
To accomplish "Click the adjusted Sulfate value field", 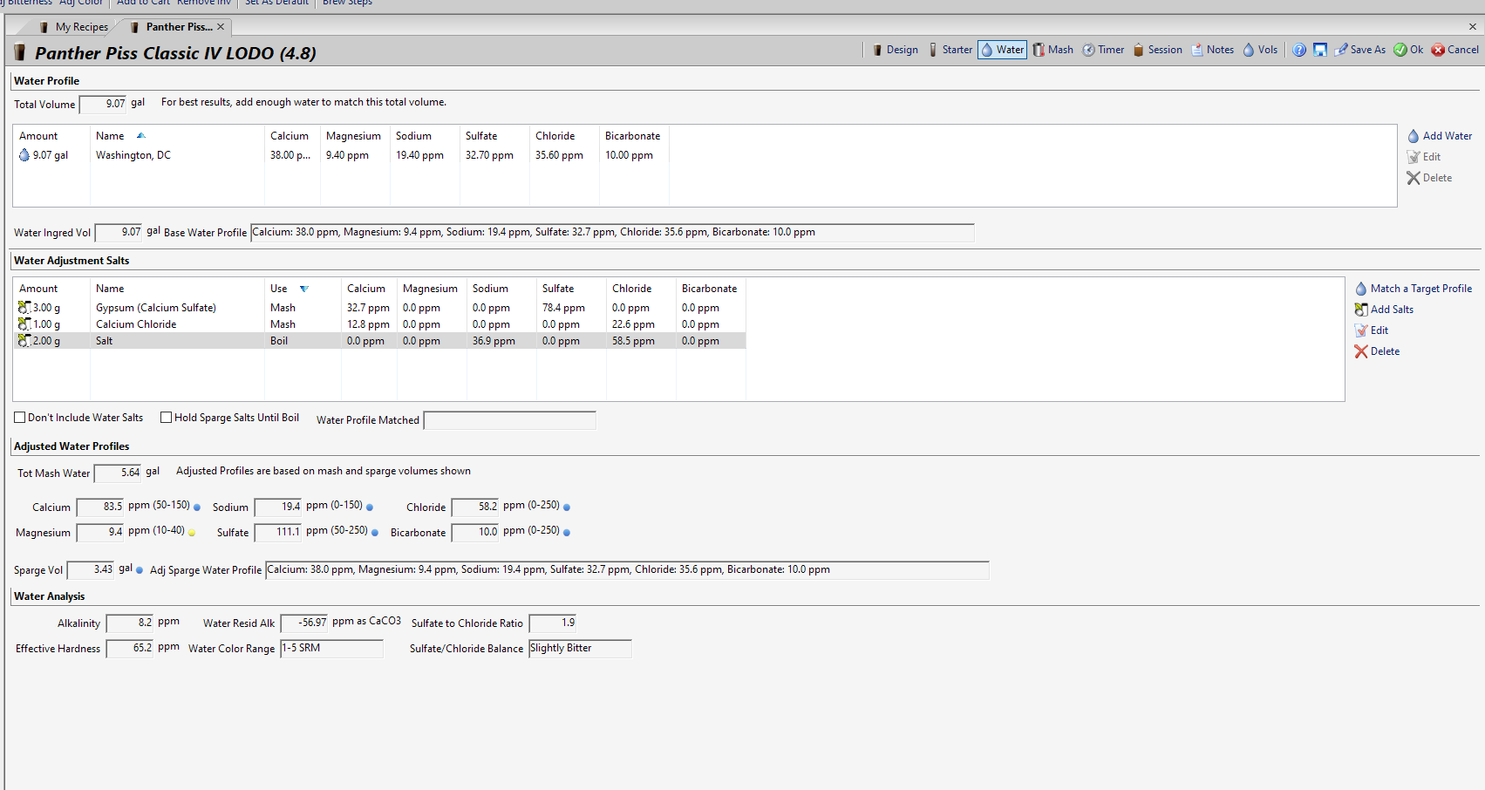I will click(279, 533).
